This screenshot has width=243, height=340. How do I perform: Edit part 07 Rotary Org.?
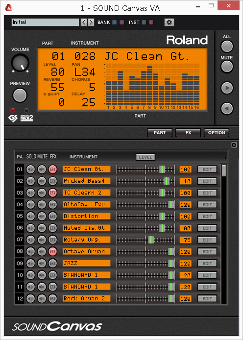[x=207, y=240]
